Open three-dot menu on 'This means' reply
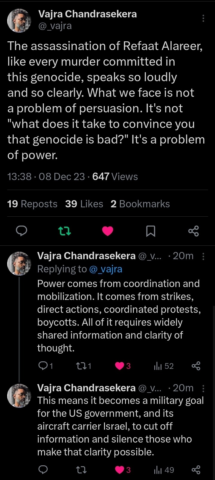This screenshot has width=215, height=480. 203,389
